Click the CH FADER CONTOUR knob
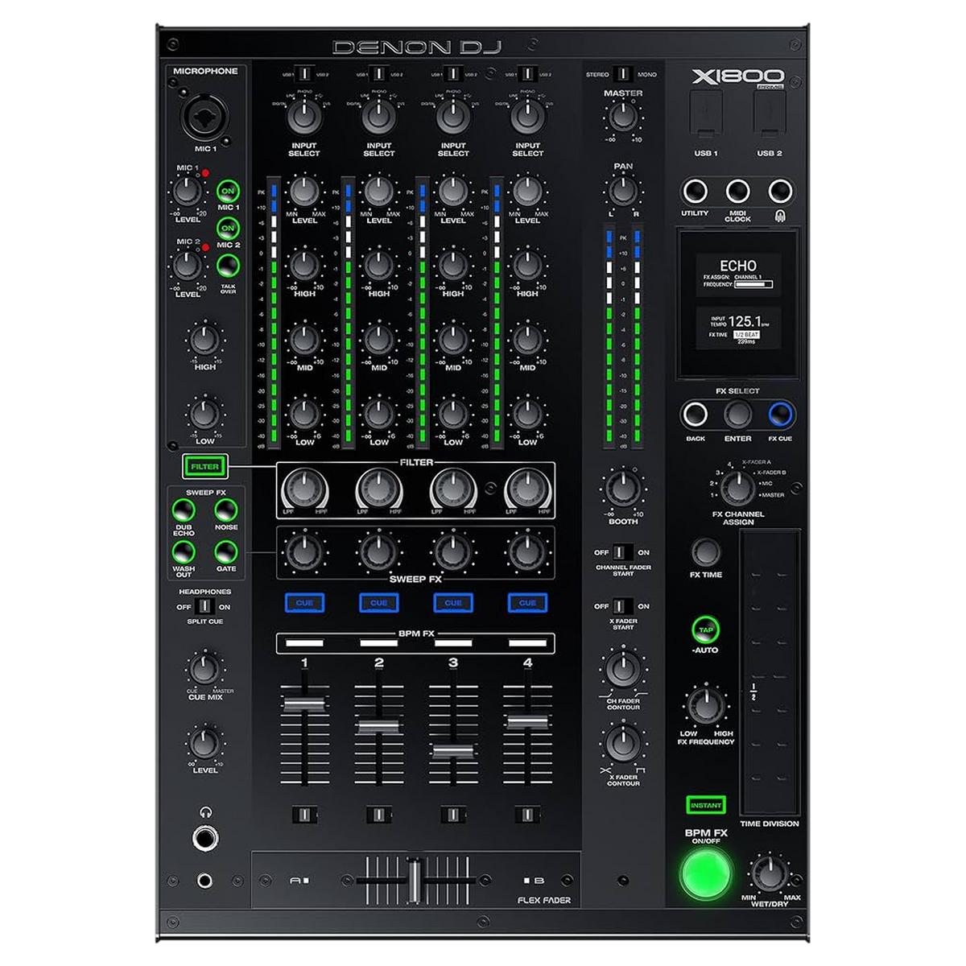Screen dimensions: 966x966 622,668
